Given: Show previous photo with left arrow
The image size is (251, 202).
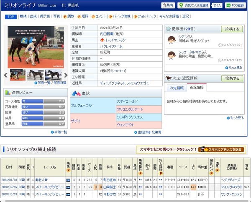Looking at the screenshot, I should tap(6, 75).
